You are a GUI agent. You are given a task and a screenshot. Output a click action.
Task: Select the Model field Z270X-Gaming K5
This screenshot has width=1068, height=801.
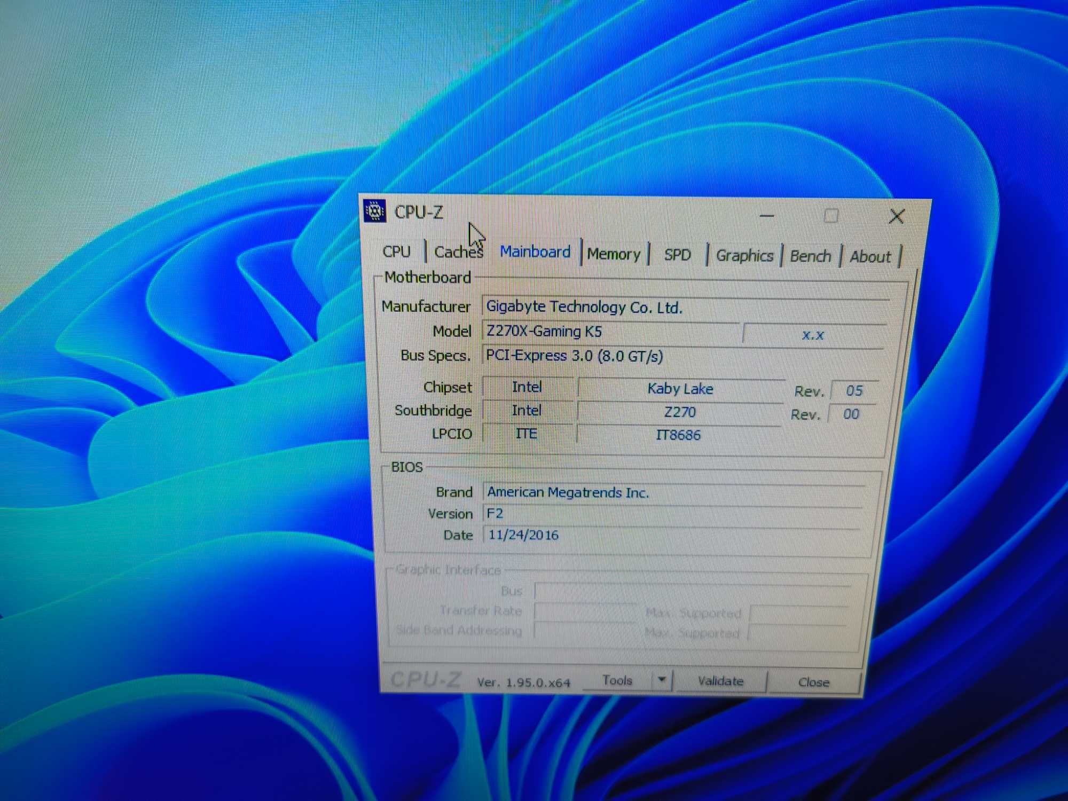point(610,332)
